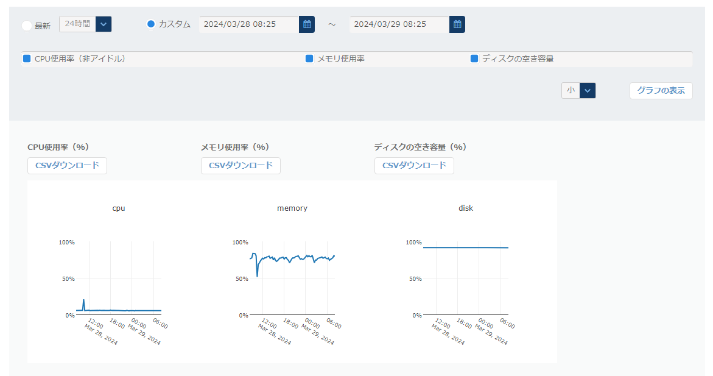Select the 最新 radio button
Screen dimensions: 713x376
click(26, 26)
